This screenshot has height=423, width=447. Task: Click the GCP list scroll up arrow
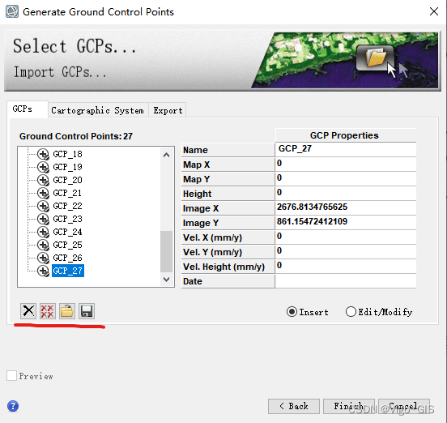click(167, 155)
